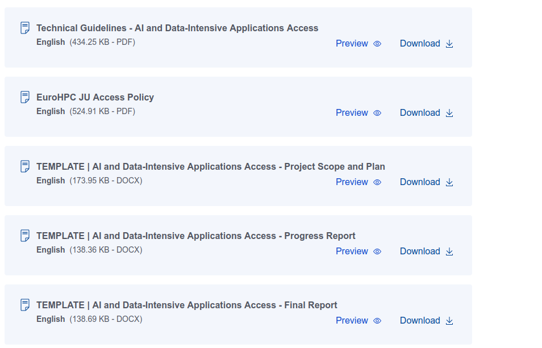Click the eye icon for Final Report template
This screenshot has height=348, width=542.
pyautogui.click(x=377, y=321)
